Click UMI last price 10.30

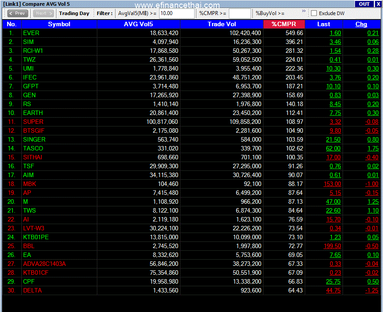click(x=333, y=68)
